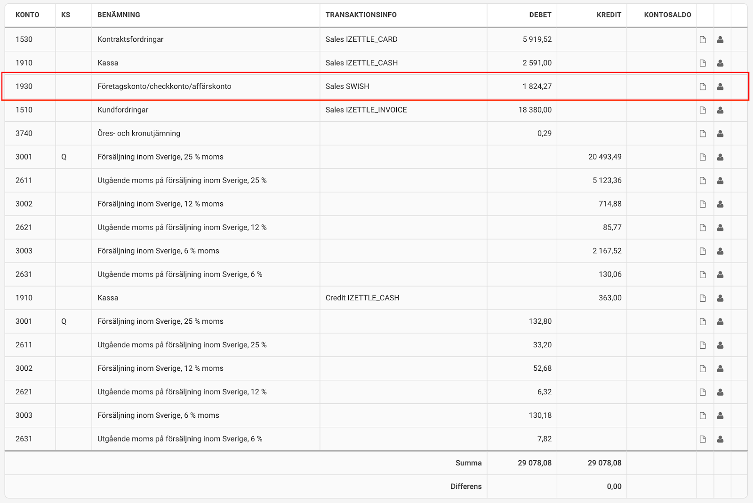Open document icon in 130,18 debit row
This screenshot has width=753, height=503.
[703, 416]
